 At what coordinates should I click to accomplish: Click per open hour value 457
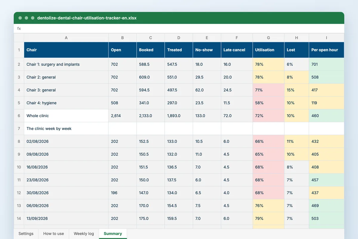coord(326,180)
